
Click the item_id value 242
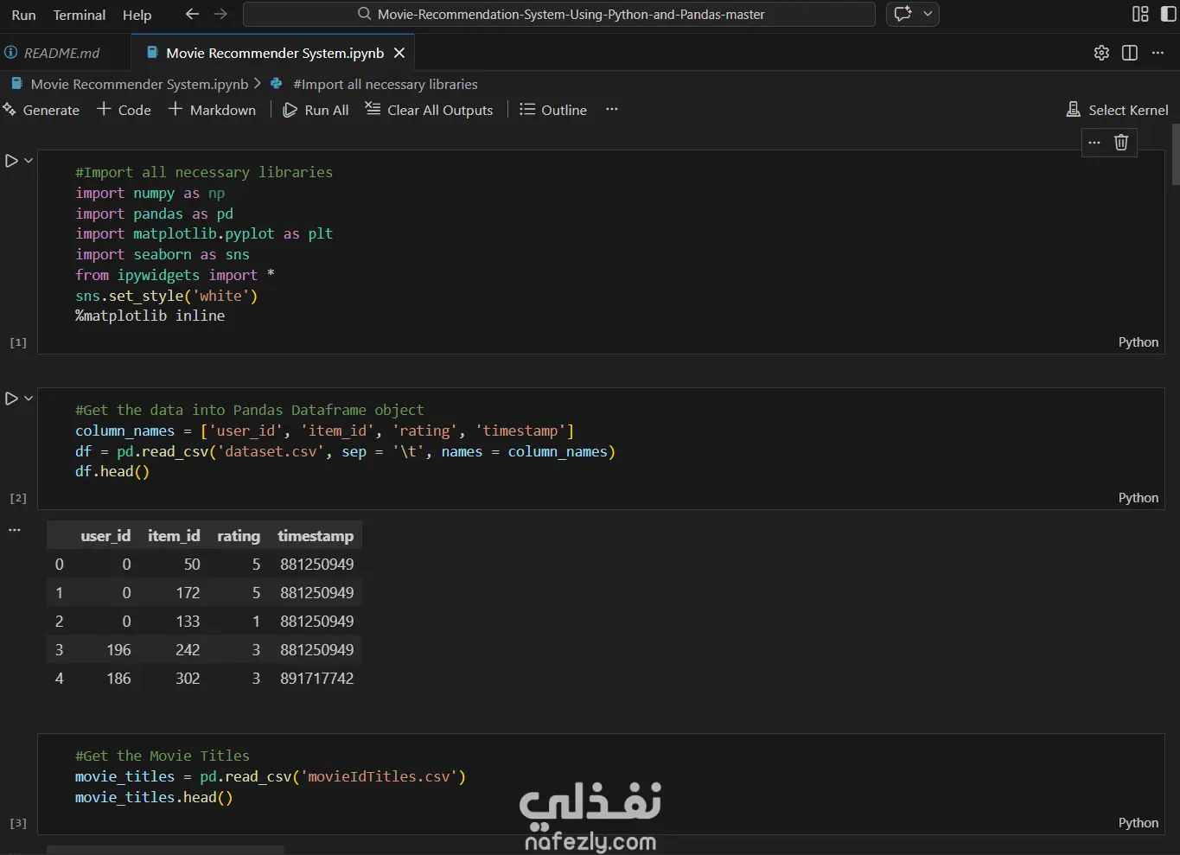point(188,650)
